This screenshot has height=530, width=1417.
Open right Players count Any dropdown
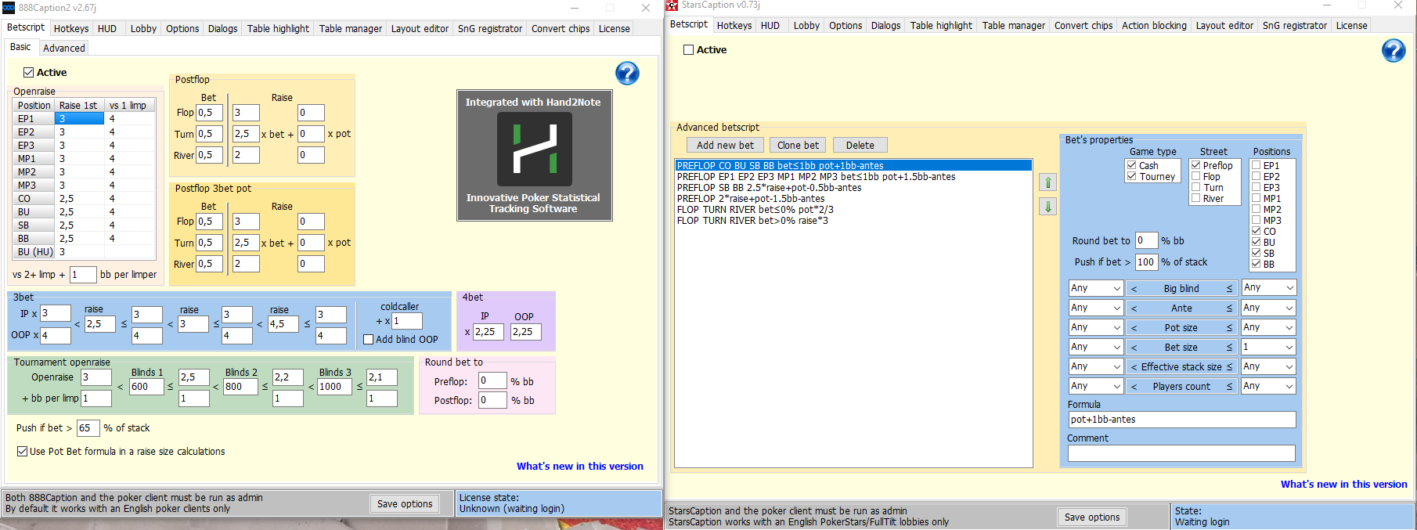click(1268, 386)
